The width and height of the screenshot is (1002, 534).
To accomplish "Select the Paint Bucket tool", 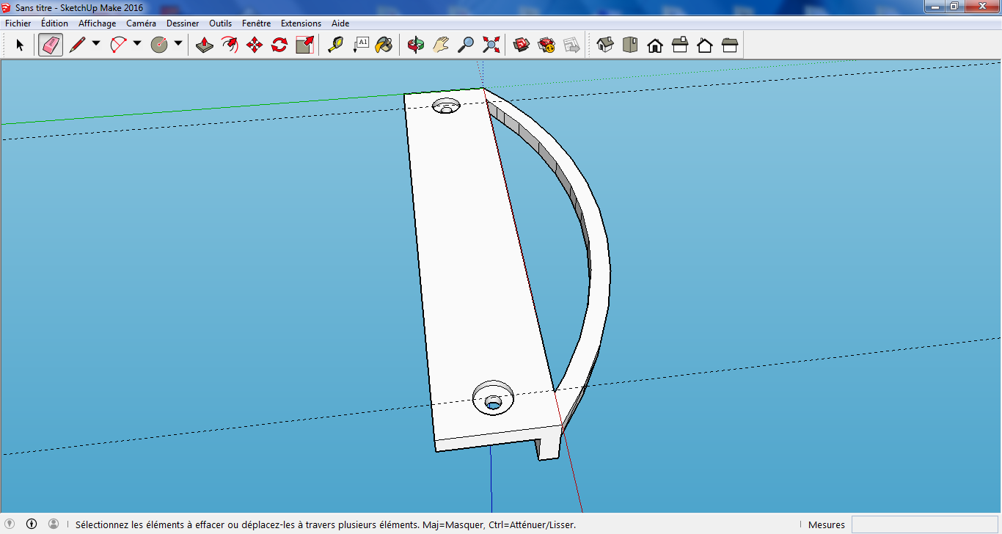I will coord(384,45).
